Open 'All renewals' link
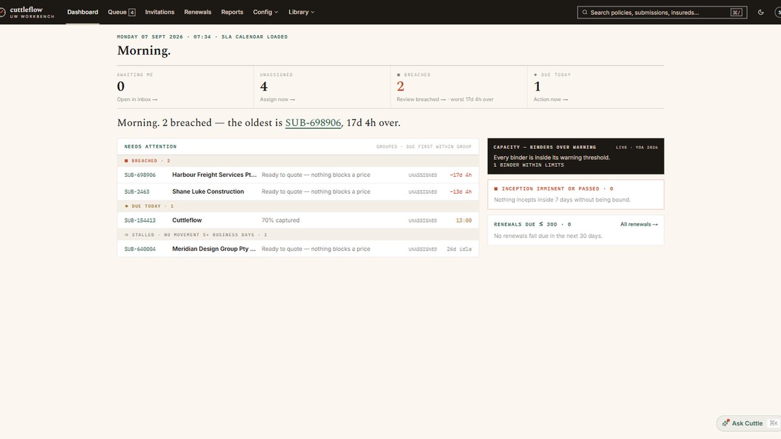 tap(639, 224)
